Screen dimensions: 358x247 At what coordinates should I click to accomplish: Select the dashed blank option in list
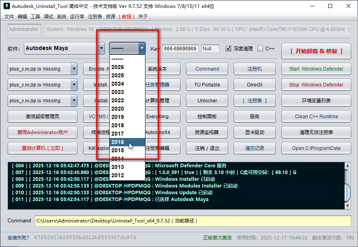(127, 59)
